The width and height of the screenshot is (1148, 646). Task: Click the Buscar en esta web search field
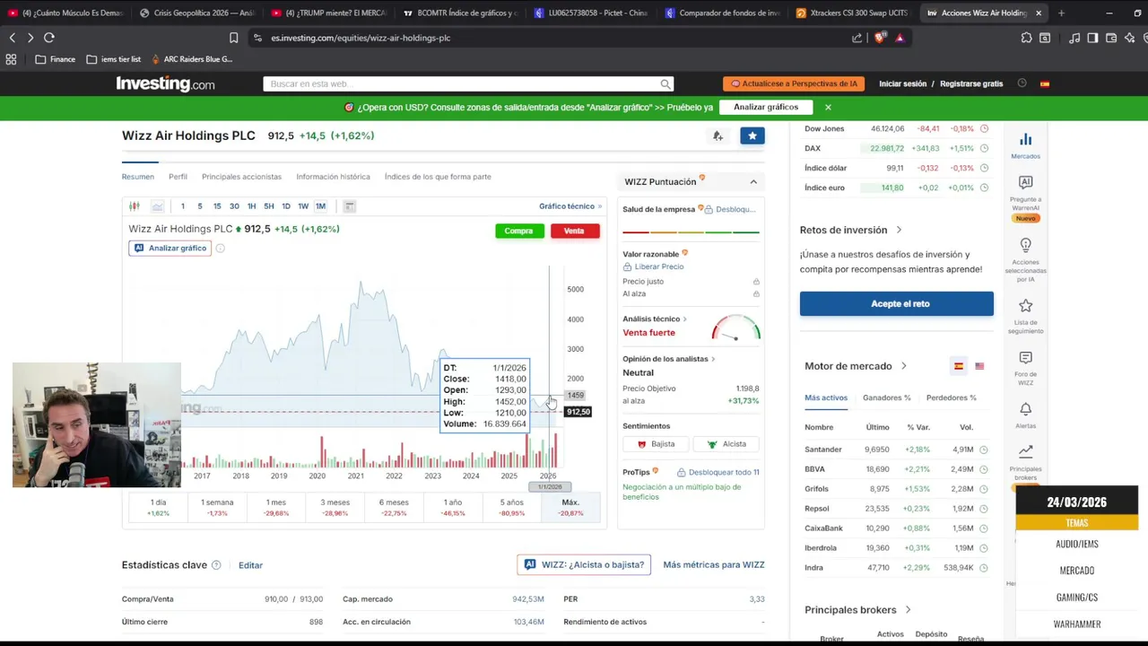pyautogui.click(x=462, y=83)
